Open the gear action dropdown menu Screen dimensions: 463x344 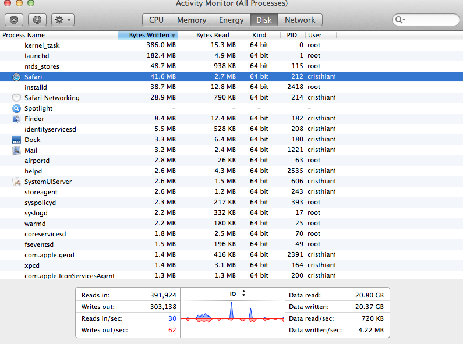(x=63, y=20)
